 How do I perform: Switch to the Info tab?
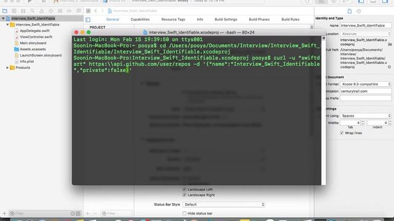200,19
